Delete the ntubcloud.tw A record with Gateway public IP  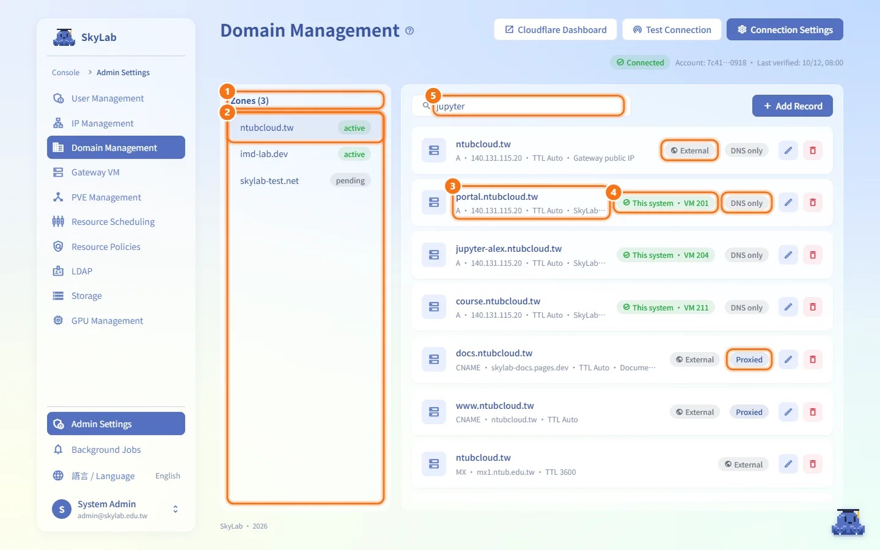pos(813,150)
